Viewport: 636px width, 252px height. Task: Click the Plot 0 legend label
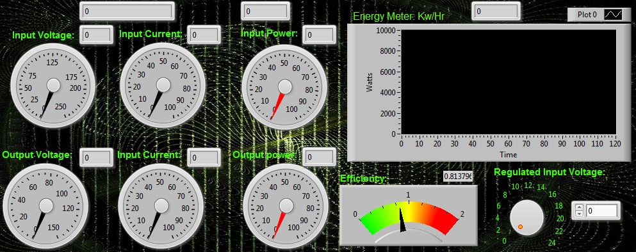[x=587, y=15]
